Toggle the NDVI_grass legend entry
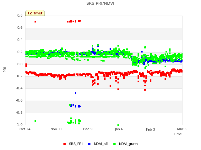201x150 pixels. (126, 144)
